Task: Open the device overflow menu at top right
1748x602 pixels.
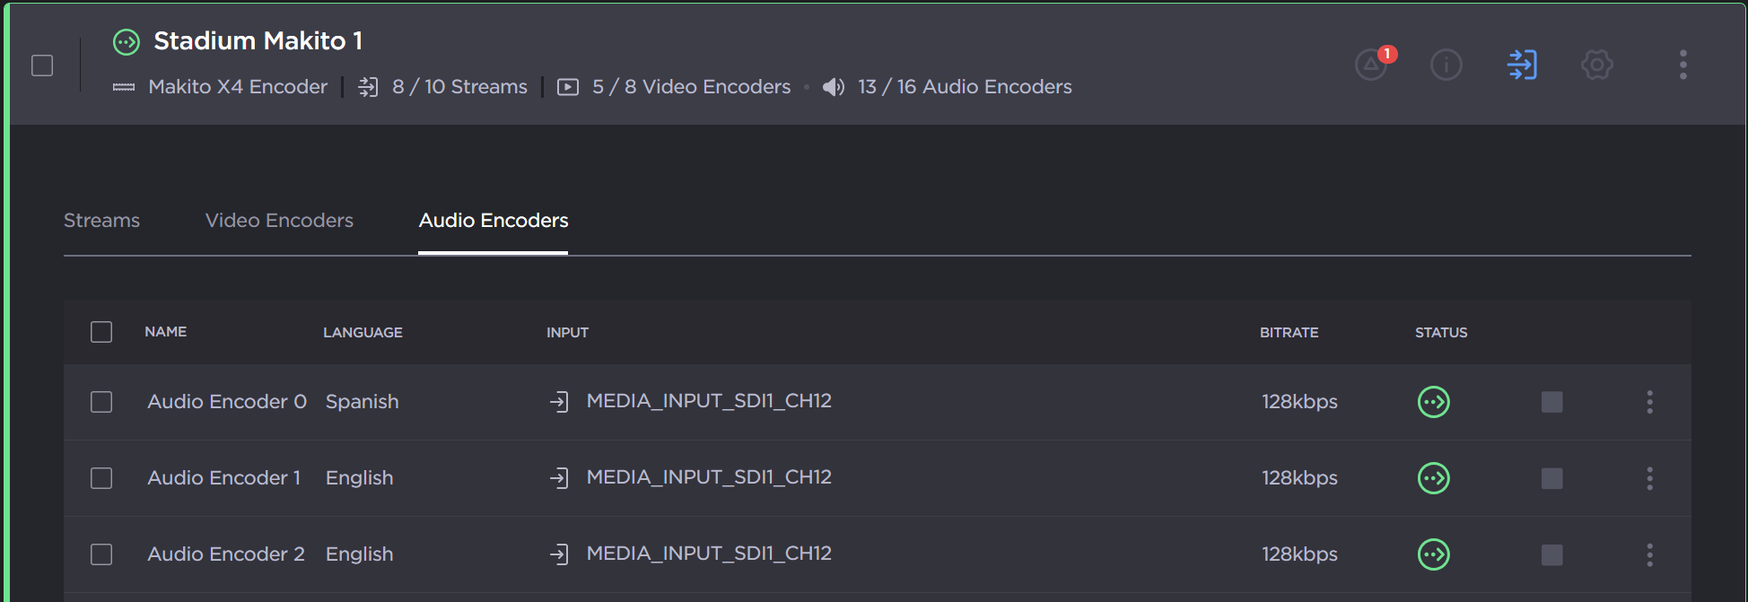Action: (x=1682, y=65)
